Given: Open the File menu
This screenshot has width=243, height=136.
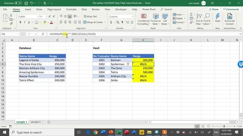Looking at the screenshot, I should (x=5, y=9).
